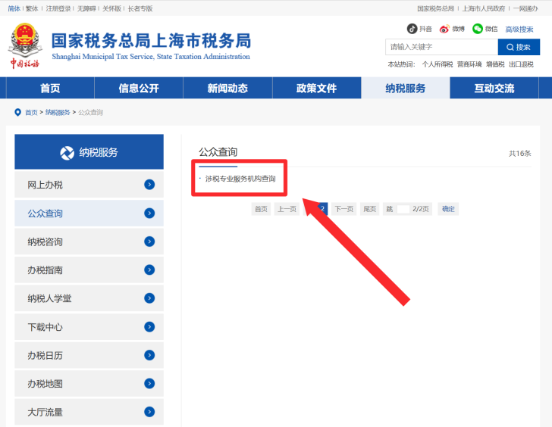The image size is (552, 427).
Task: Select 纳税人学堂 in sidebar
Action: 89,298
